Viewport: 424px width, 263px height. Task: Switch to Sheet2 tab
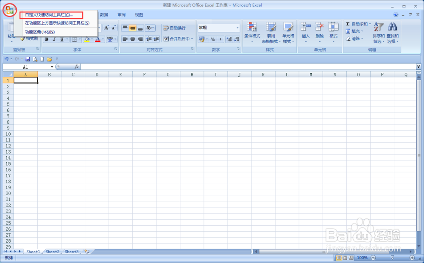[x=52, y=252]
